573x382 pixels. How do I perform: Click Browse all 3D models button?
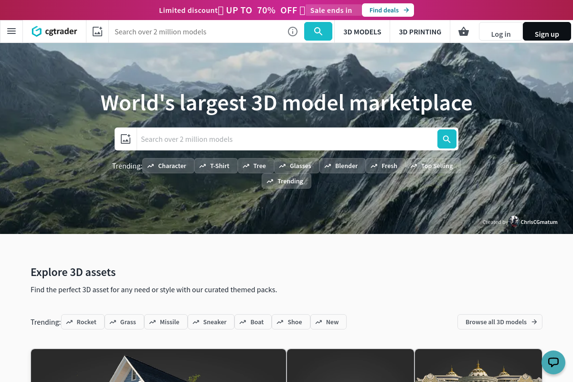[500, 322]
